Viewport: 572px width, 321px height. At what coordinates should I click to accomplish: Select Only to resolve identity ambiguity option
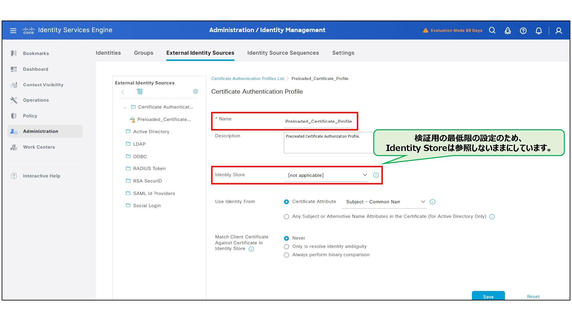click(x=286, y=247)
